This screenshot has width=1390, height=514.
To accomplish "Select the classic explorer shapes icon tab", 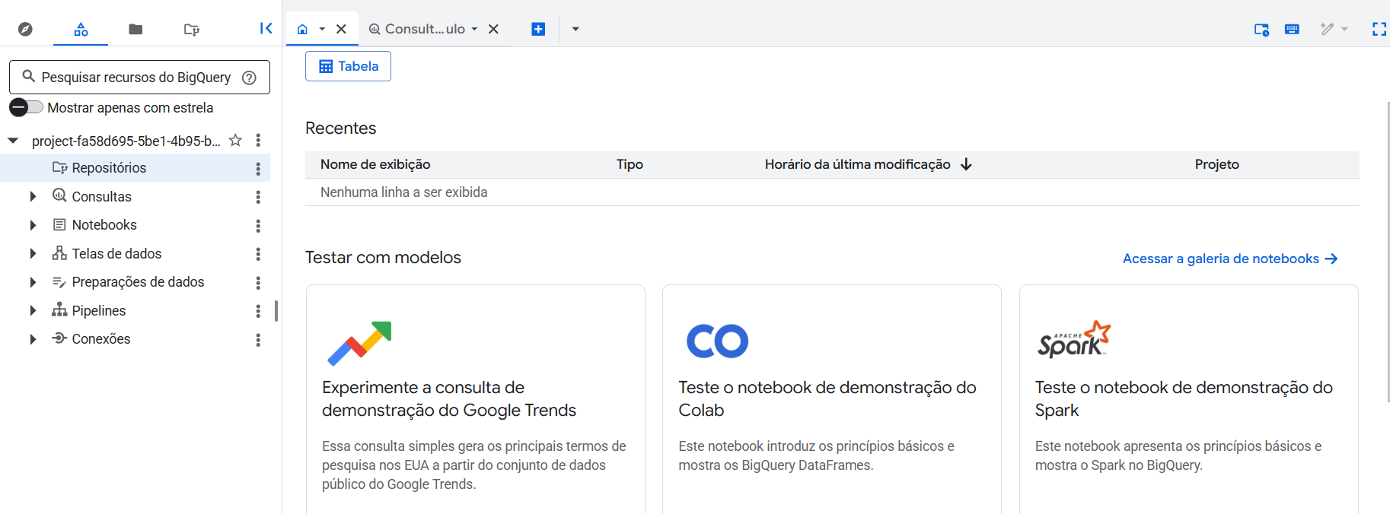I will click(x=81, y=29).
